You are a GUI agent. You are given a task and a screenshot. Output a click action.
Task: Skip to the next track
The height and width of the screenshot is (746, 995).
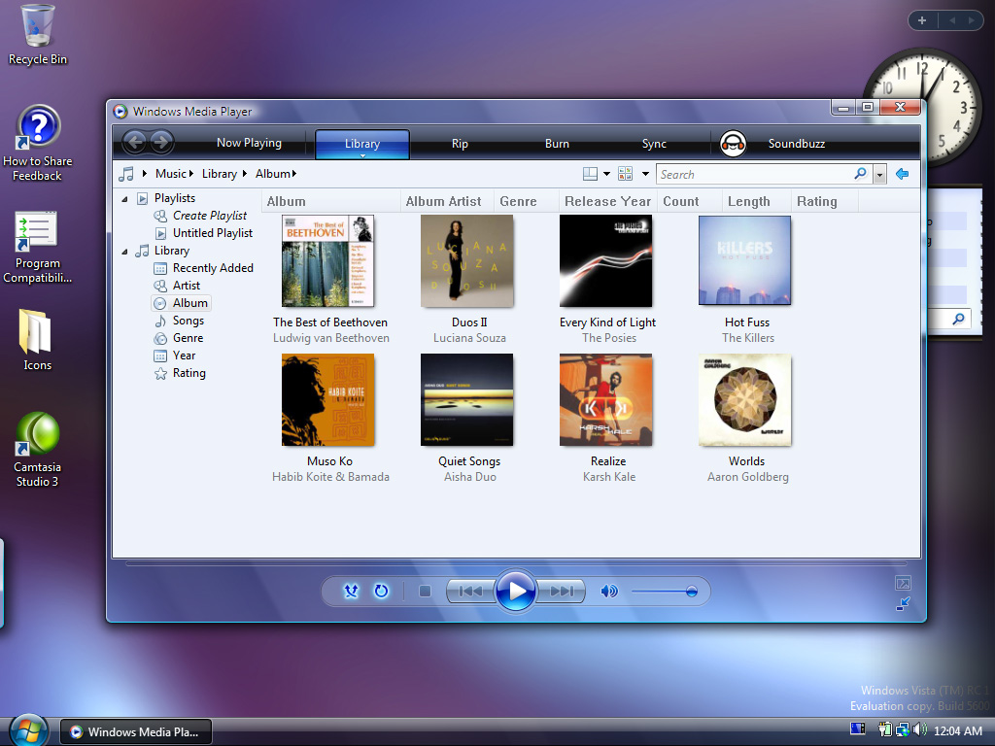pos(560,591)
